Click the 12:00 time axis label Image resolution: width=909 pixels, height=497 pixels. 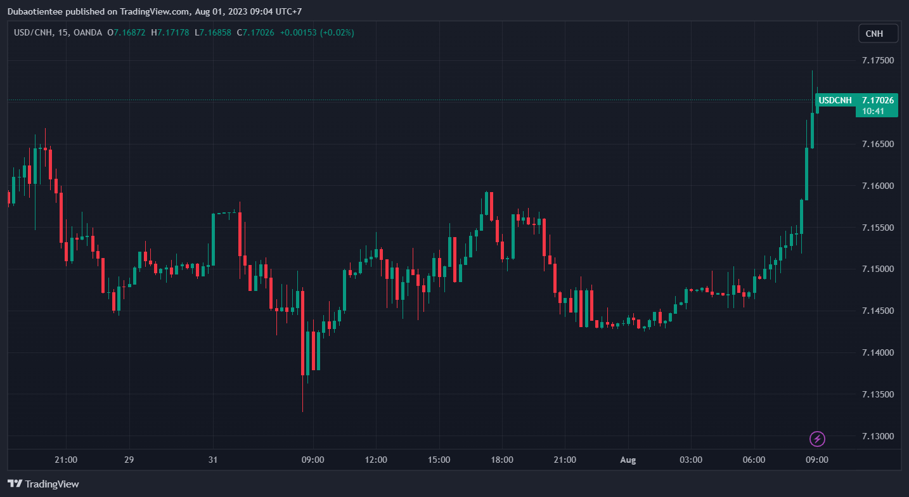[376, 460]
